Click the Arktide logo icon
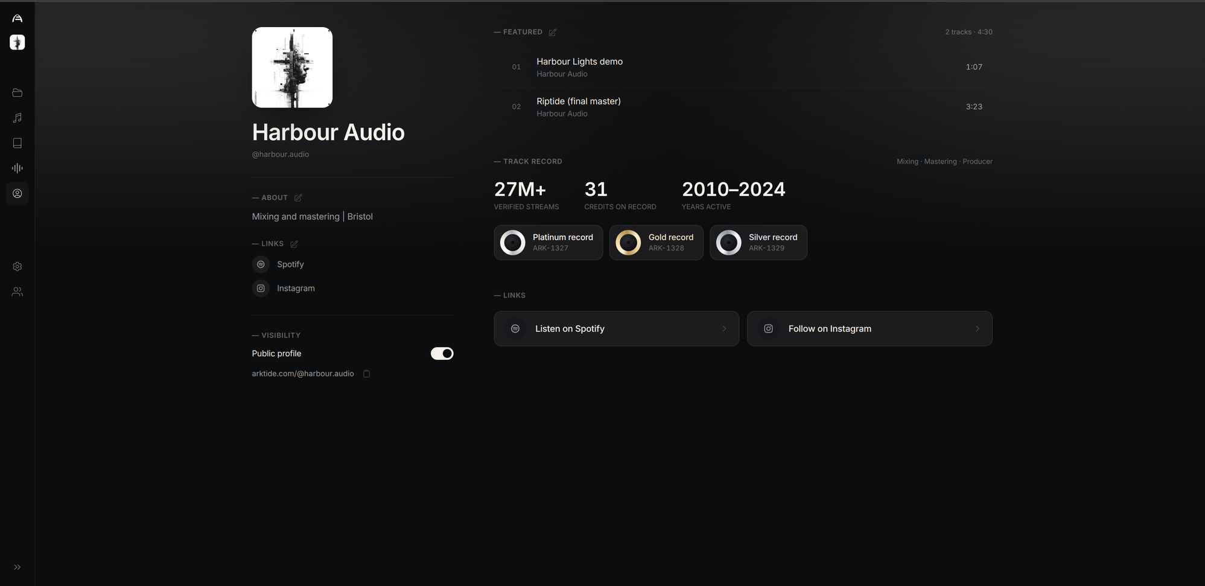The width and height of the screenshot is (1205, 586). pos(17,18)
